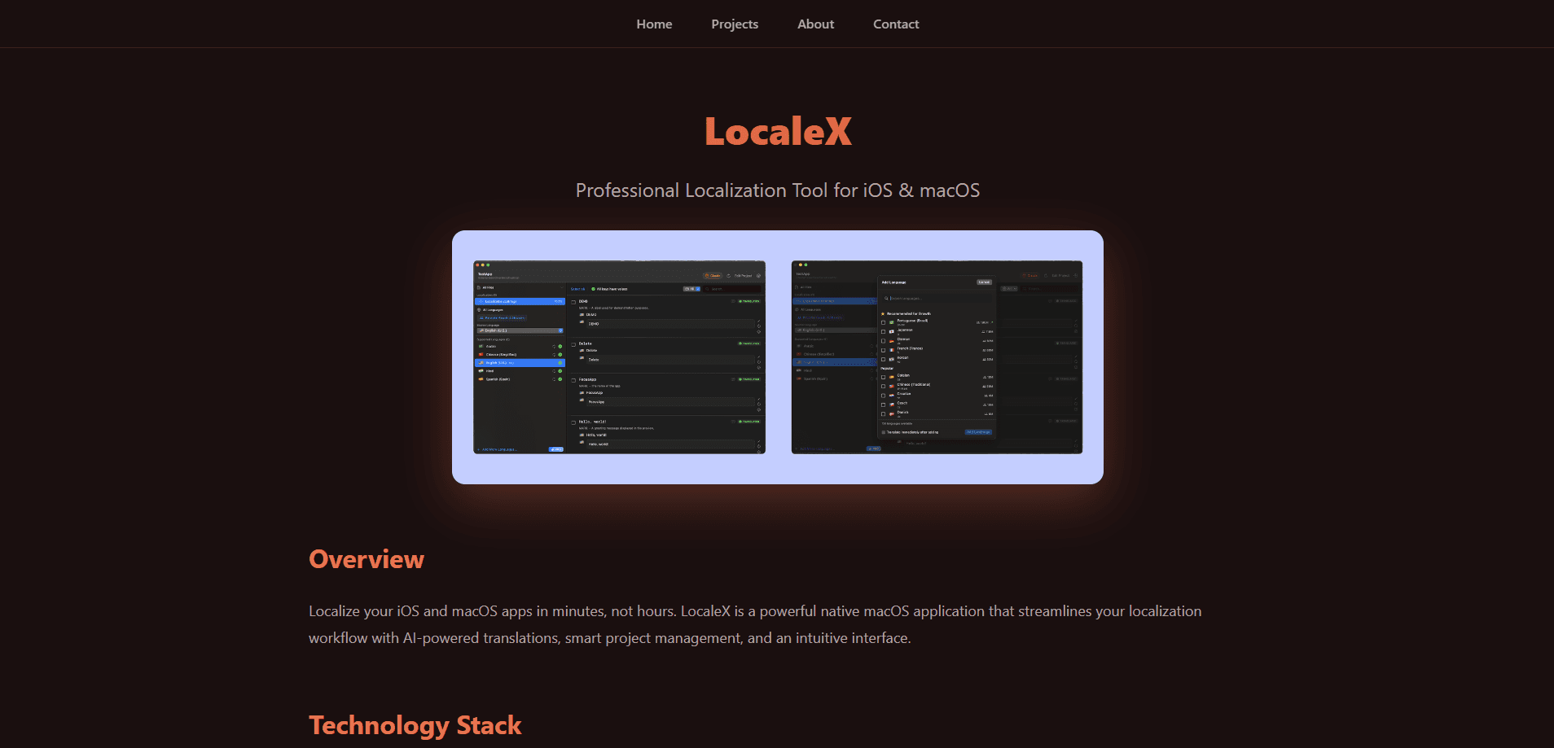1554x748 pixels.
Task: Click the Technology Stack heading
Action: point(415,725)
